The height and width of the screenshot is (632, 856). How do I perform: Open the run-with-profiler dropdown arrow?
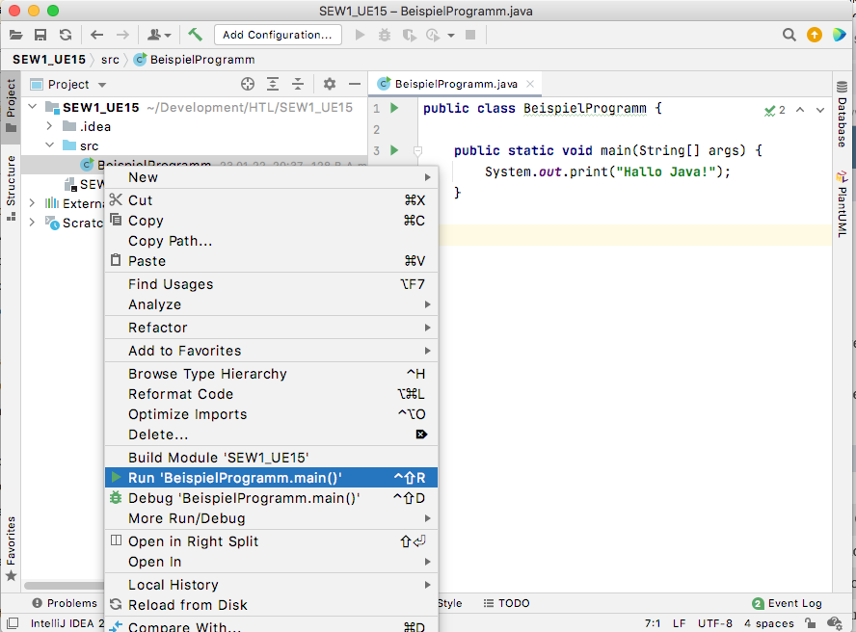(x=451, y=36)
